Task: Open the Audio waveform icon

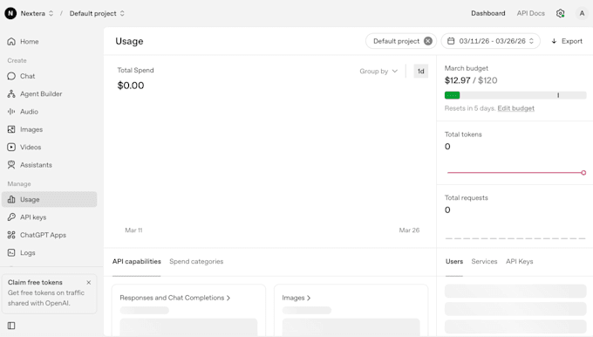Action: pos(11,112)
